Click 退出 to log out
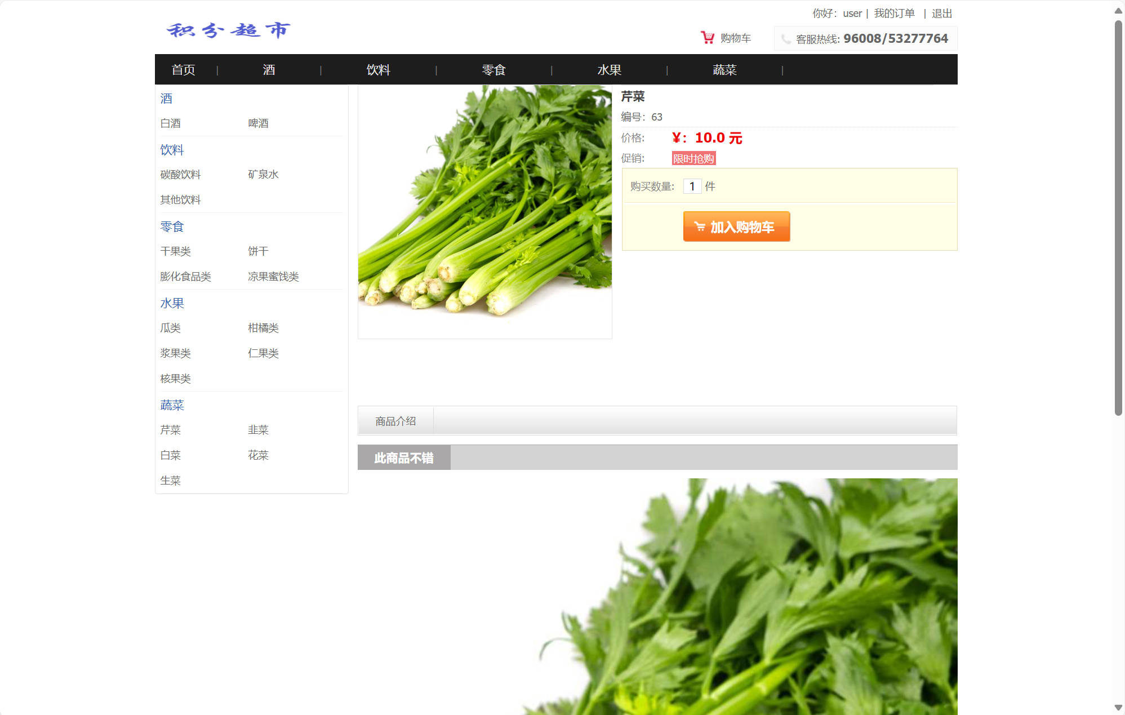 [941, 13]
